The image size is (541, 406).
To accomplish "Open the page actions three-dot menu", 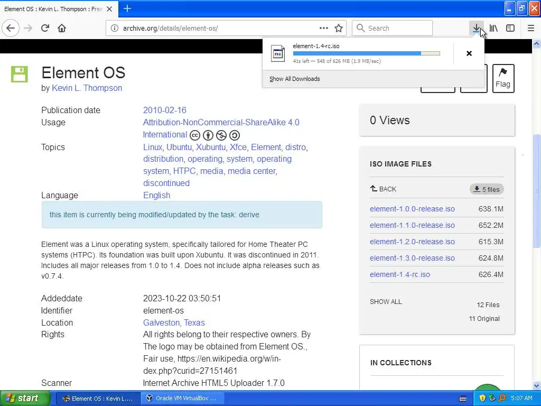I will (x=324, y=28).
